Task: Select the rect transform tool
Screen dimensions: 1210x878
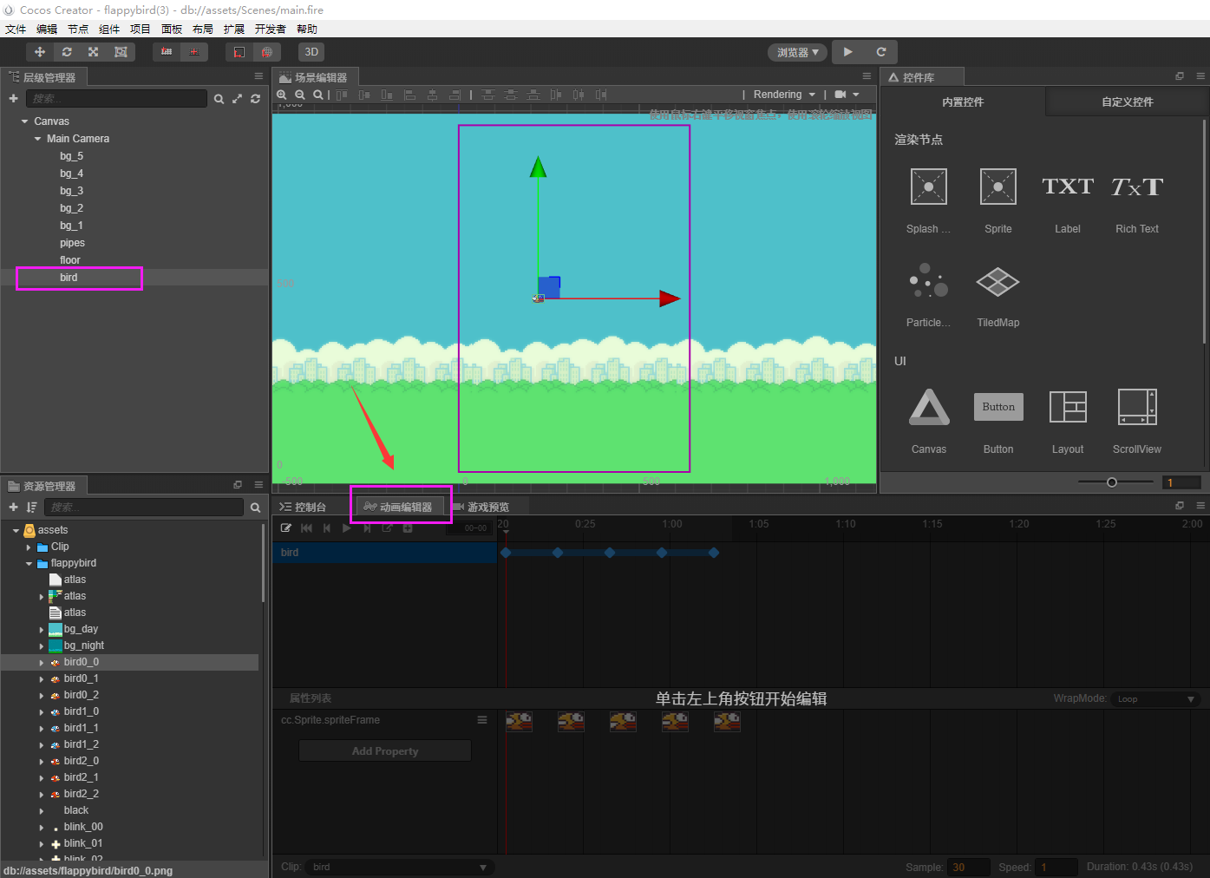Action: pyautogui.click(x=121, y=52)
